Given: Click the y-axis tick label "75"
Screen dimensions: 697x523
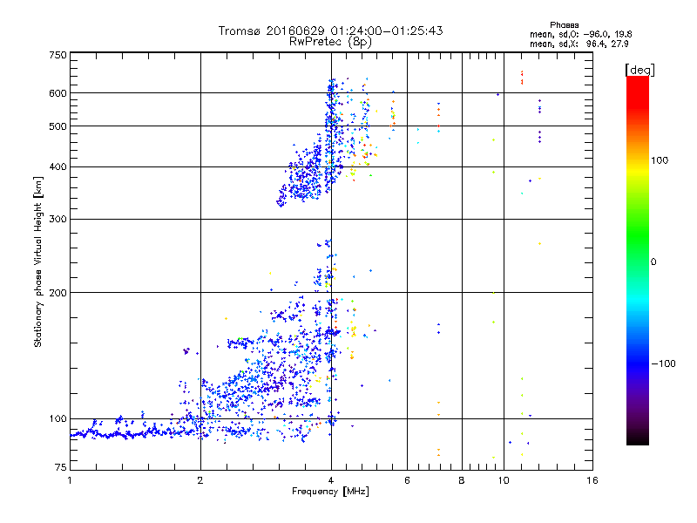Looking at the screenshot, I should tap(60, 467).
